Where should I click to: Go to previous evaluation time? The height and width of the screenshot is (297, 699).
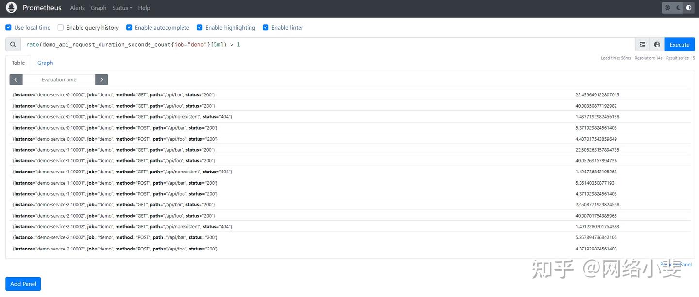16,79
